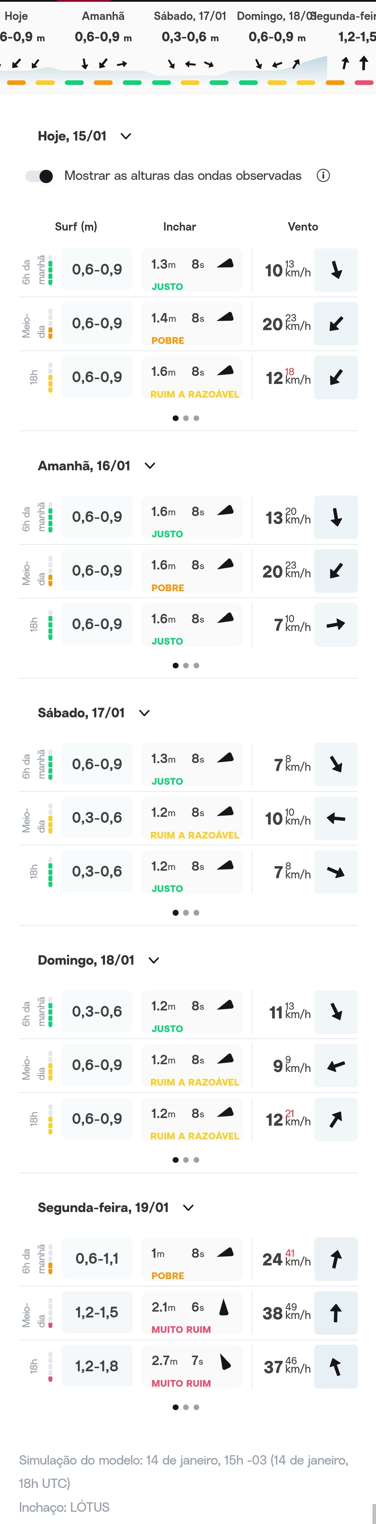Click wind arrow for Saturday midday
This screenshot has width=376, height=1524.
coord(336,818)
